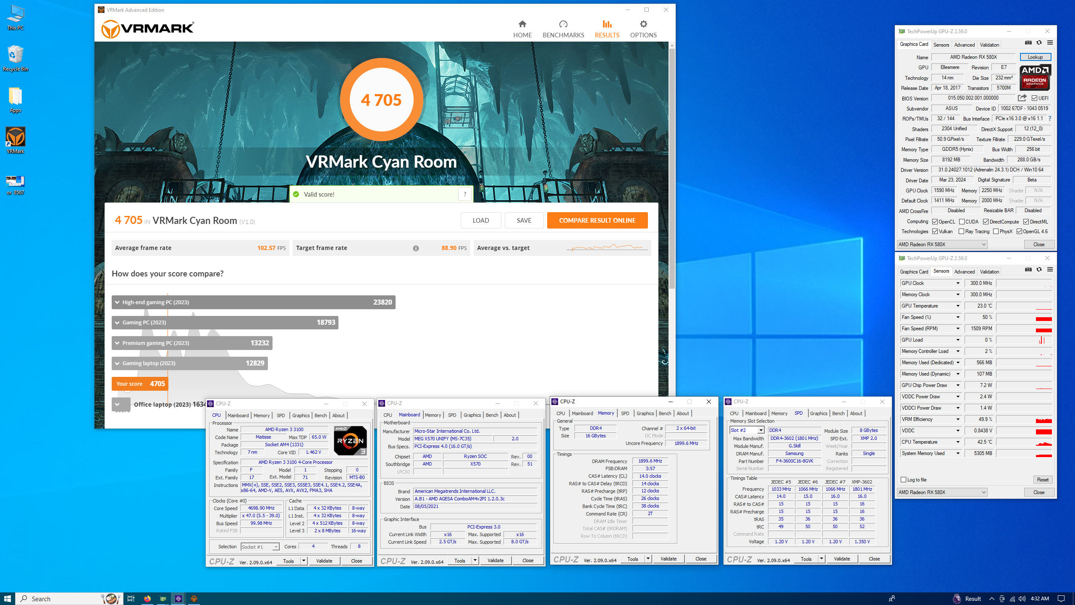Image resolution: width=1075 pixels, height=605 pixels.
Task: Expand the Gaming PC (2023) comparison row
Action: coord(117,322)
